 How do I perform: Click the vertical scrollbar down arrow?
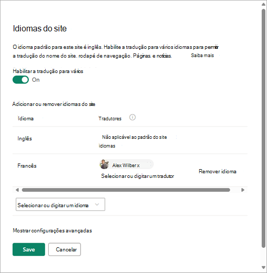pyautogui.click(x=264, y=267)
